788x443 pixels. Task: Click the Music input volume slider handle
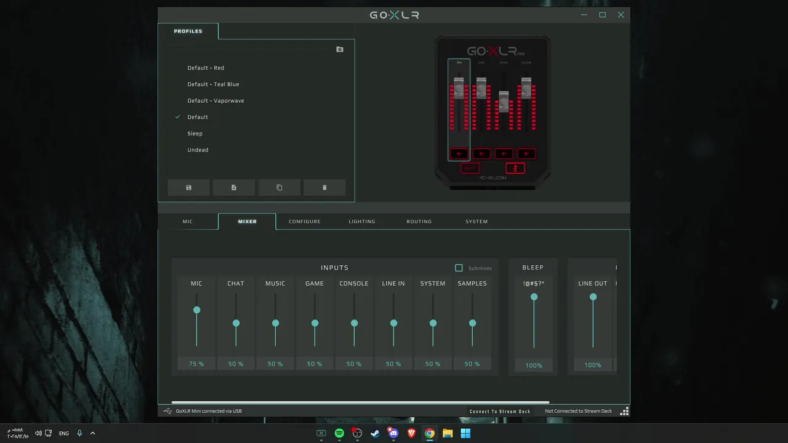pos(275,323)
